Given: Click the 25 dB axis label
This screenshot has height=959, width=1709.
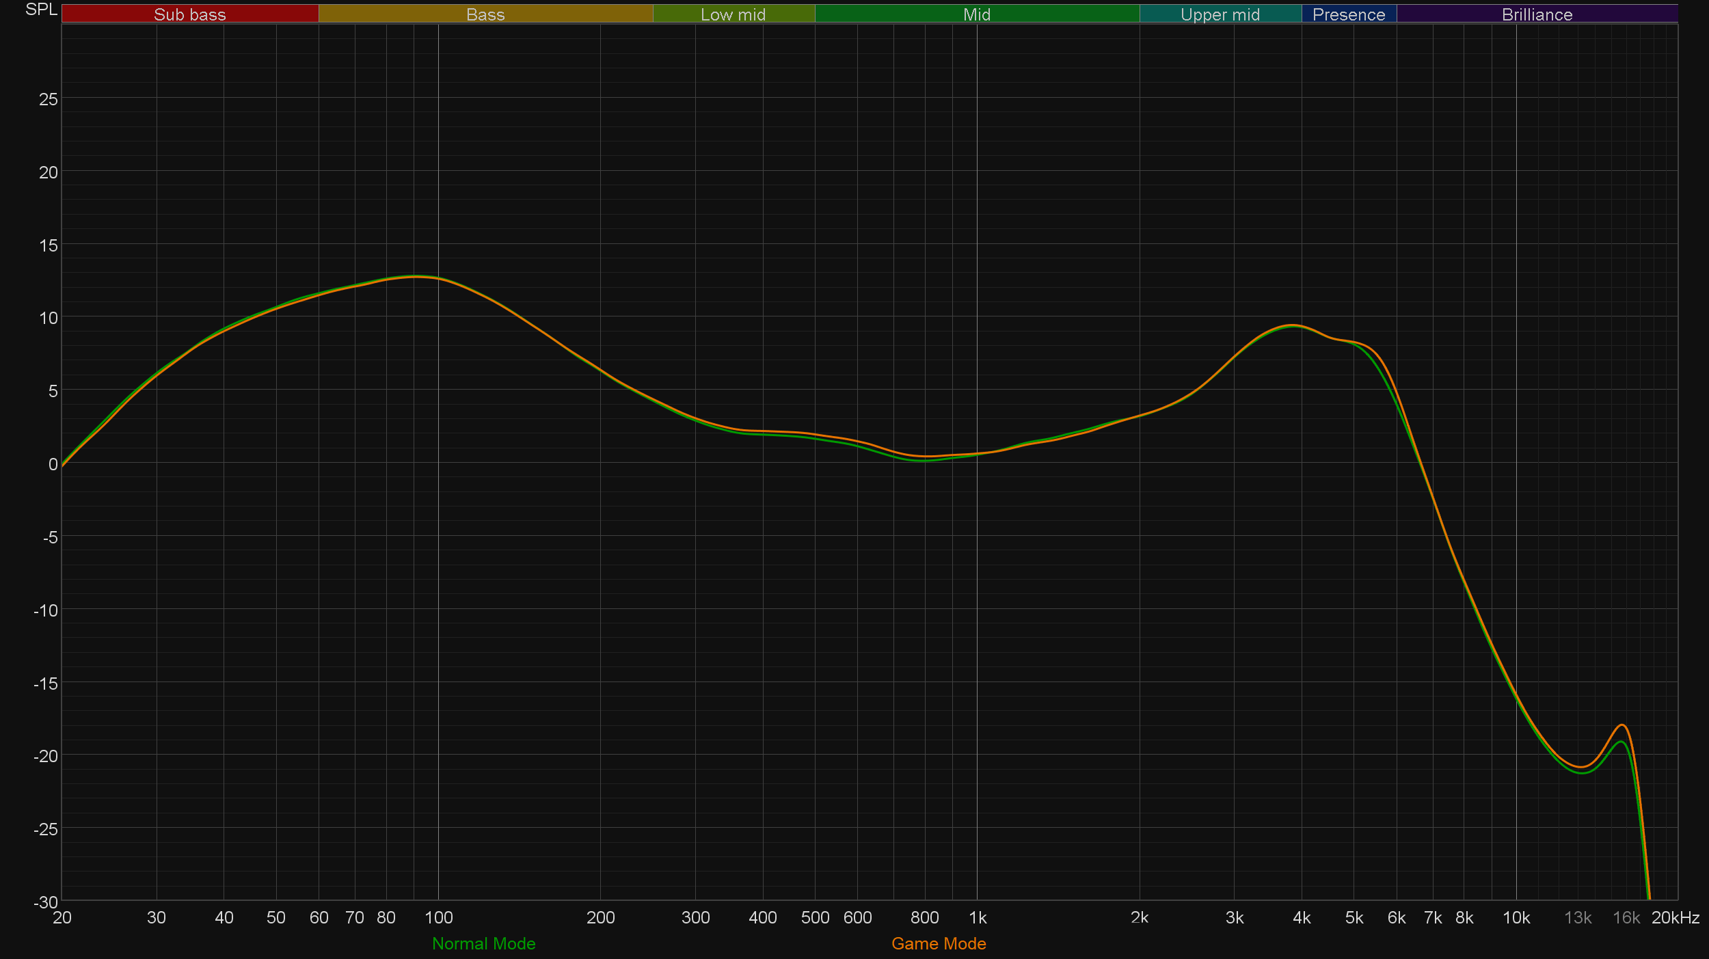Looking at the screenshot, I should [x=48, y=99].
